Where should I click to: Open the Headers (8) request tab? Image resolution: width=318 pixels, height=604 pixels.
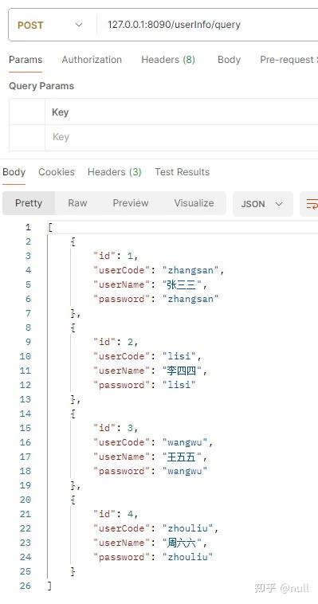pyautogui.click(x=168, y=60)
